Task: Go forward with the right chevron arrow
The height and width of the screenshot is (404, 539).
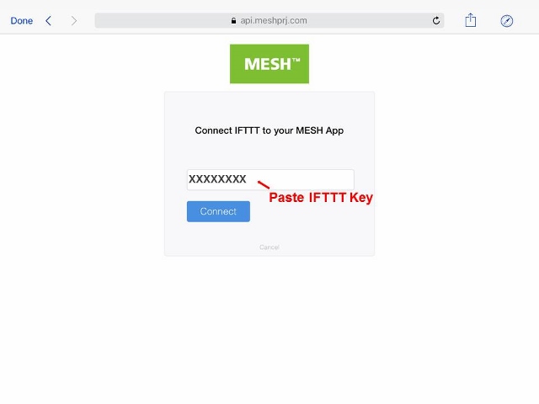Action: tap(74, 20)
